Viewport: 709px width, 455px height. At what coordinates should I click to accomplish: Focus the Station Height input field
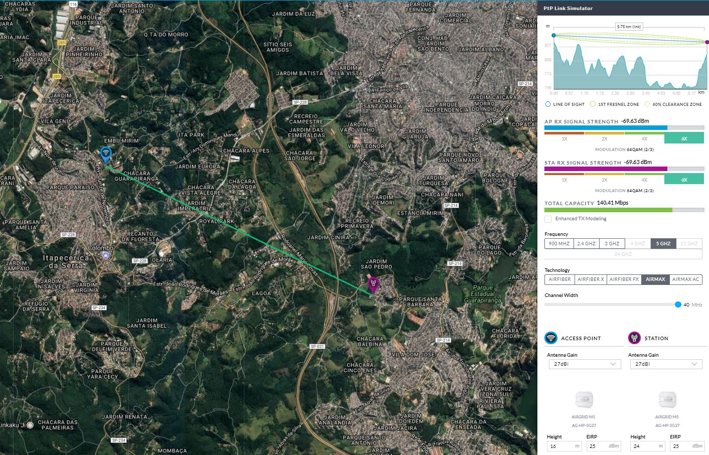[x=647, y=445]
